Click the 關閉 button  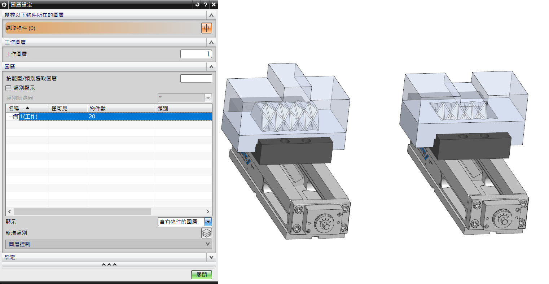(202, 275)
